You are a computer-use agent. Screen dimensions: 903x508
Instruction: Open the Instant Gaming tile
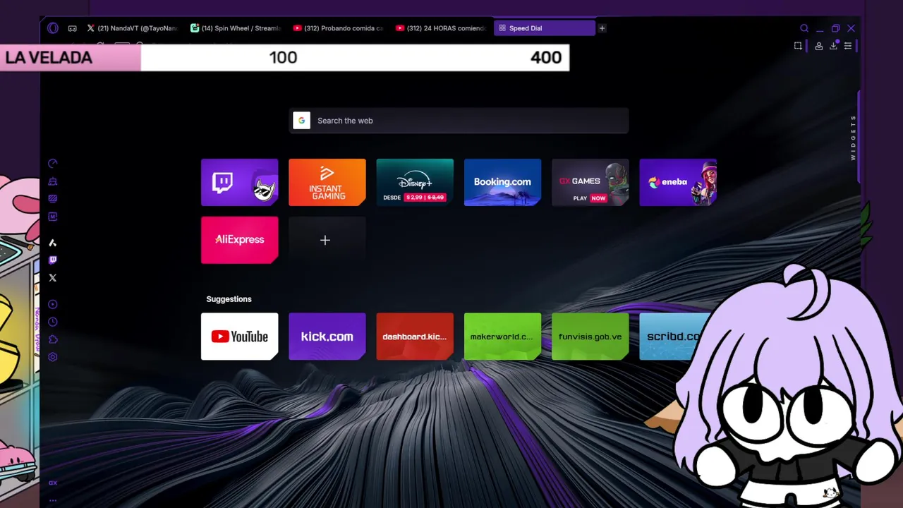327,182
